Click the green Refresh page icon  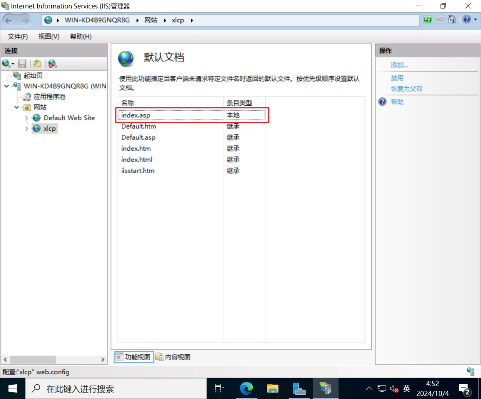click(x=428, y=20)
